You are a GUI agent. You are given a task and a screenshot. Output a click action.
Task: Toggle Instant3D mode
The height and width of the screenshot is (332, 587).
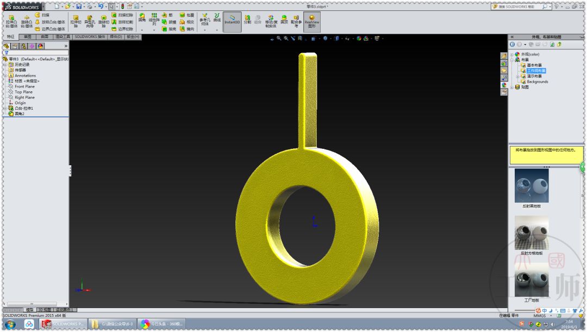click(231, 22)
